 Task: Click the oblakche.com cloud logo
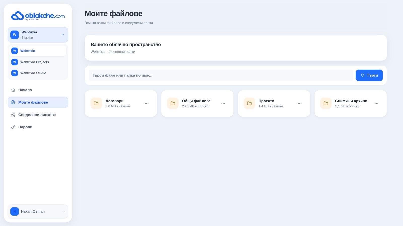coord(38,16)
